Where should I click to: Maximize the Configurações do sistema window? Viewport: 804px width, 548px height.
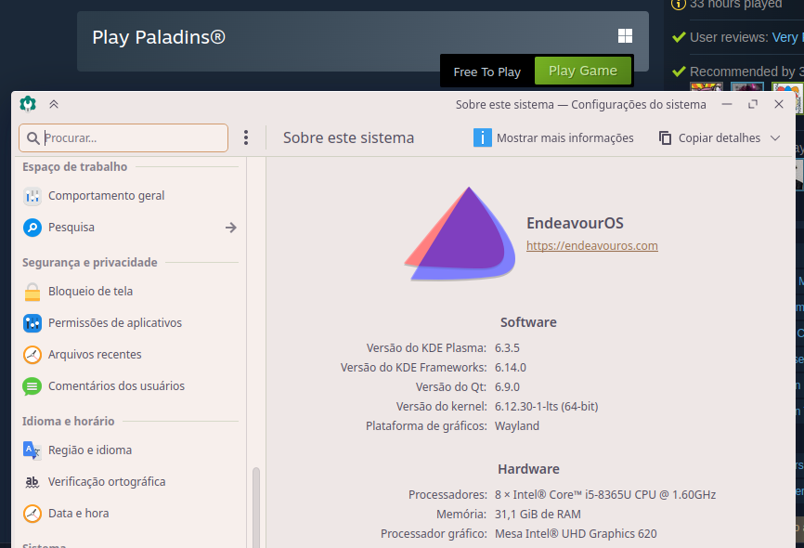point(753,104)
